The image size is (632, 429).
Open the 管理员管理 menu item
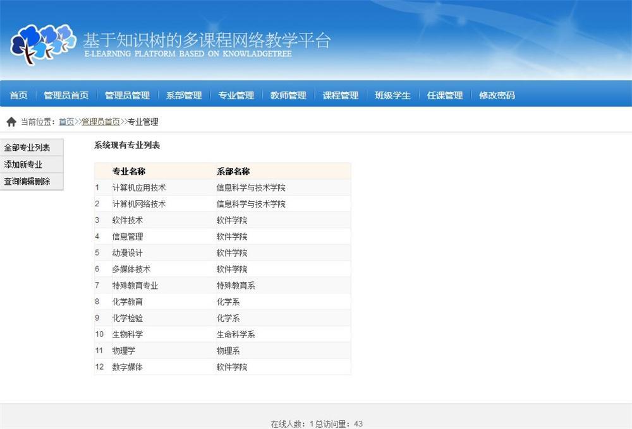tap(127, 95)
